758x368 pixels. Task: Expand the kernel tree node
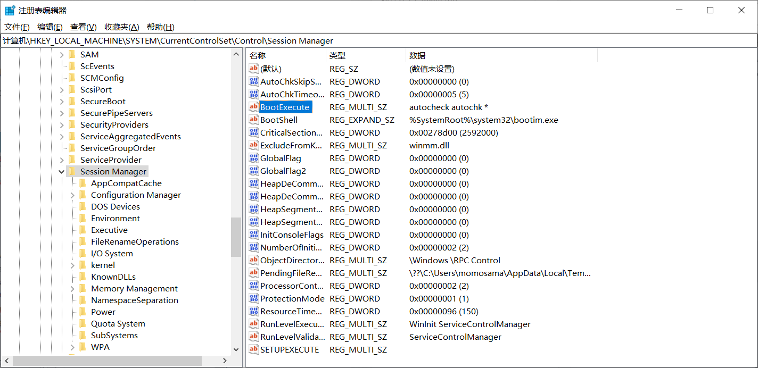click(71, 265)
